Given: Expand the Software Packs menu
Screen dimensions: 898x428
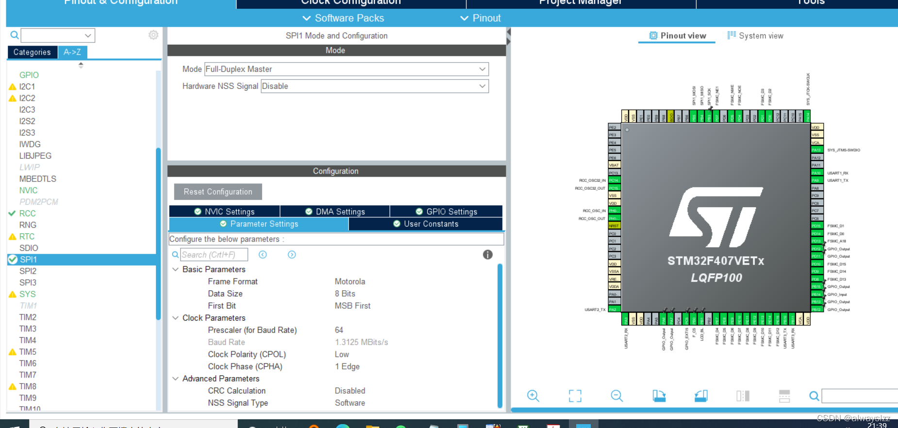Looking at the screenshot, I should [343, 18].
